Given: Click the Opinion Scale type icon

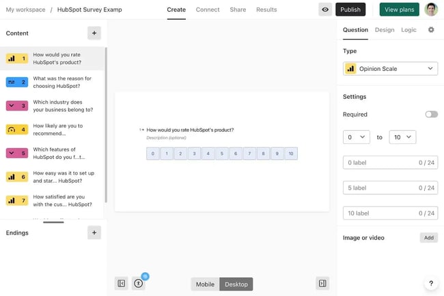Looking at the screenshot, I should pyautogui.click(x=350, y=69).
